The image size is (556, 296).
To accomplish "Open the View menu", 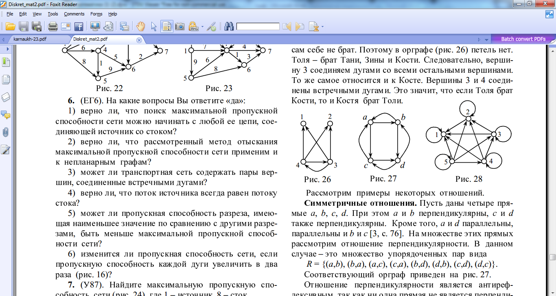I will tap(37, 14).
